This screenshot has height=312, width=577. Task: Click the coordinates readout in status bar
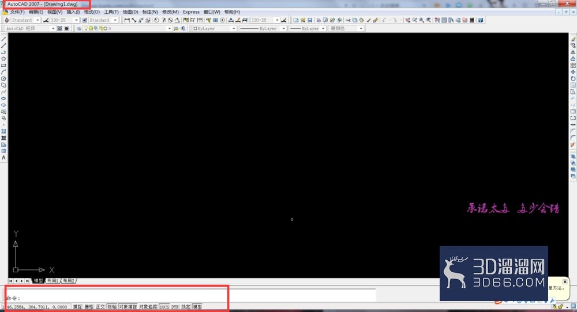[x=37, y=307]
